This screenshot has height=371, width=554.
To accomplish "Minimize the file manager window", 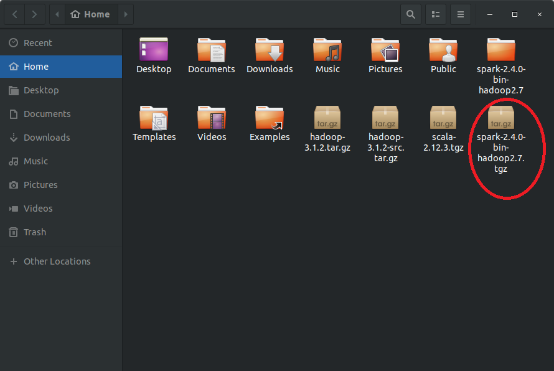I will 490,14.
